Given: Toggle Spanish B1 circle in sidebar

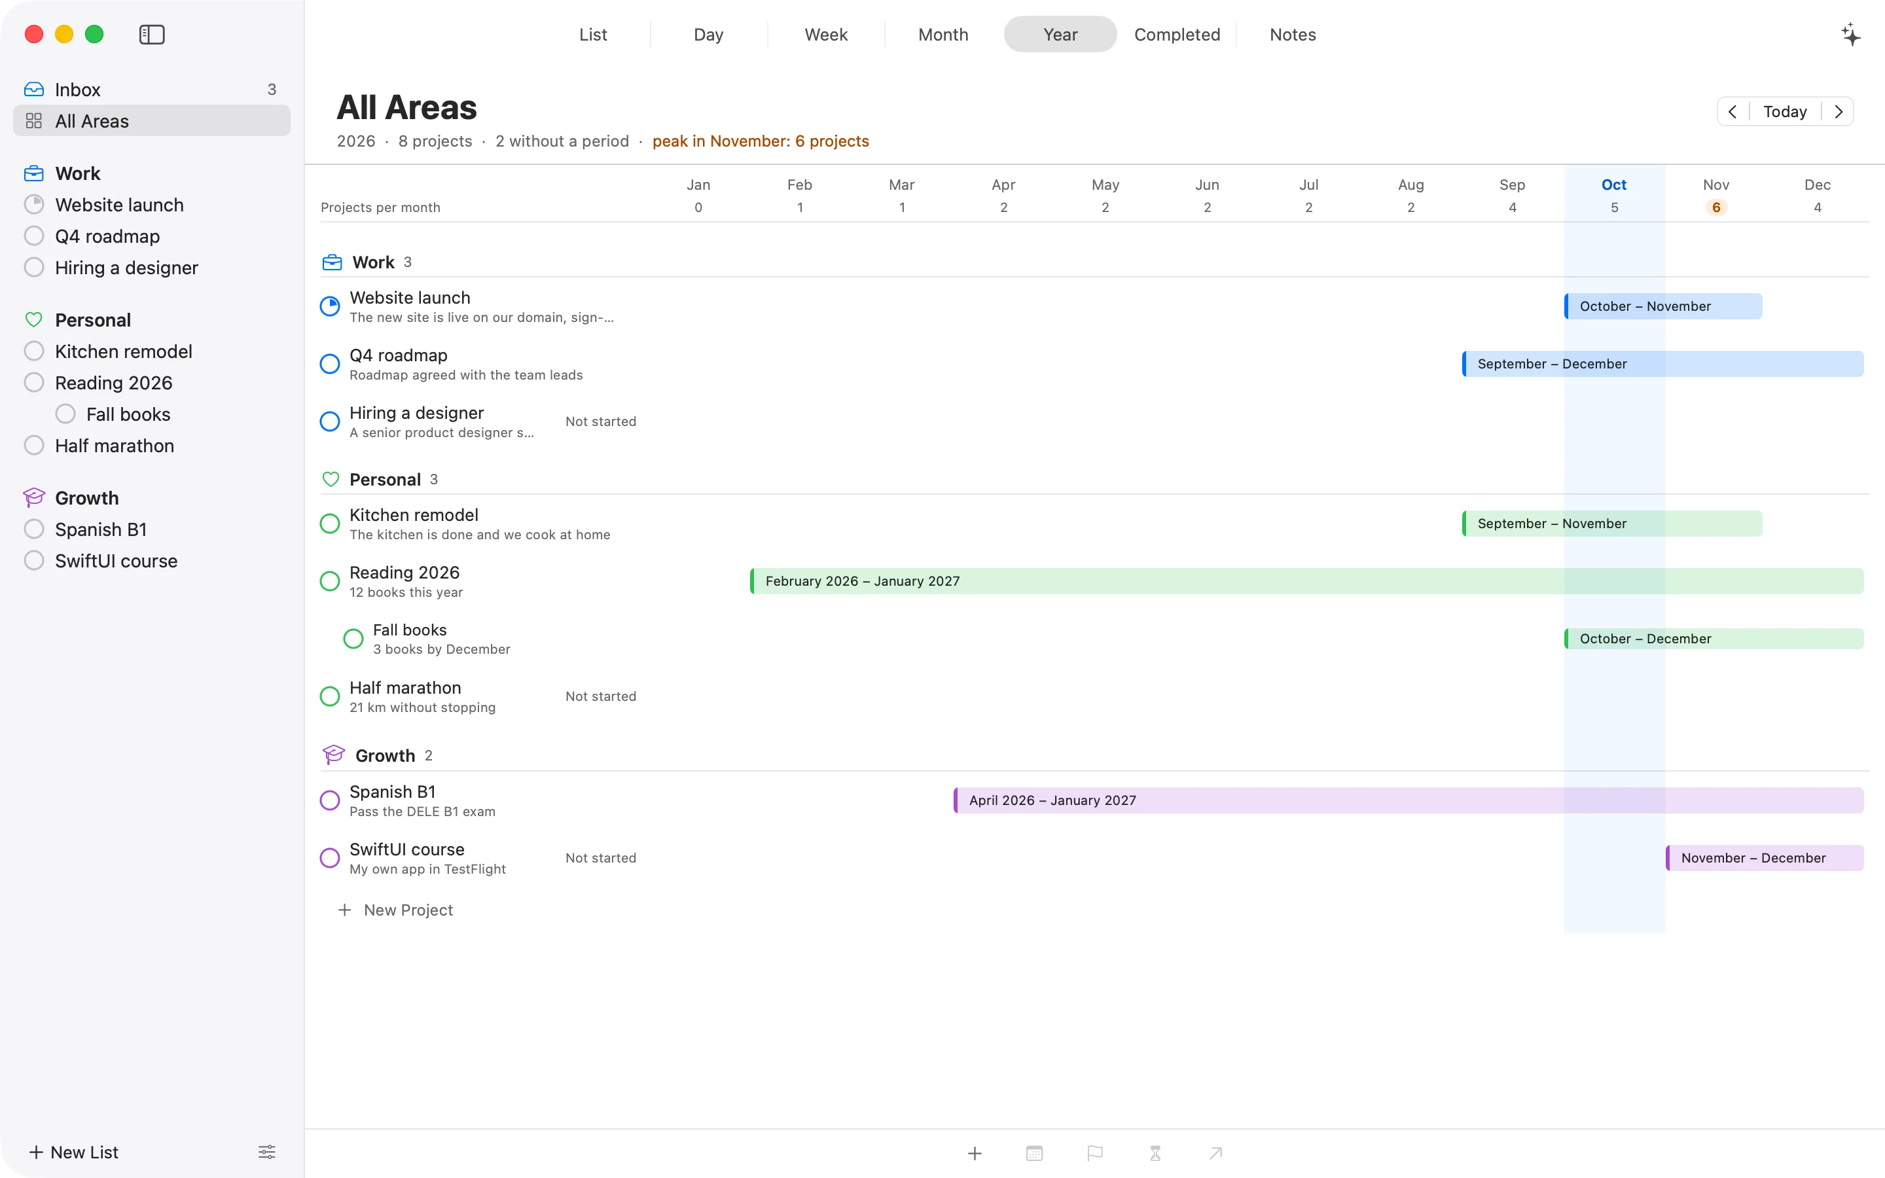Looking at the screenshot, I should pos(33,529).
